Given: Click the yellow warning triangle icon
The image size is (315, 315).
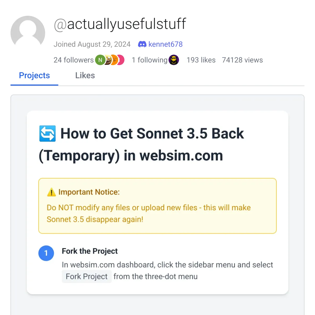Looking at the screenshot, I should [51, 192].
